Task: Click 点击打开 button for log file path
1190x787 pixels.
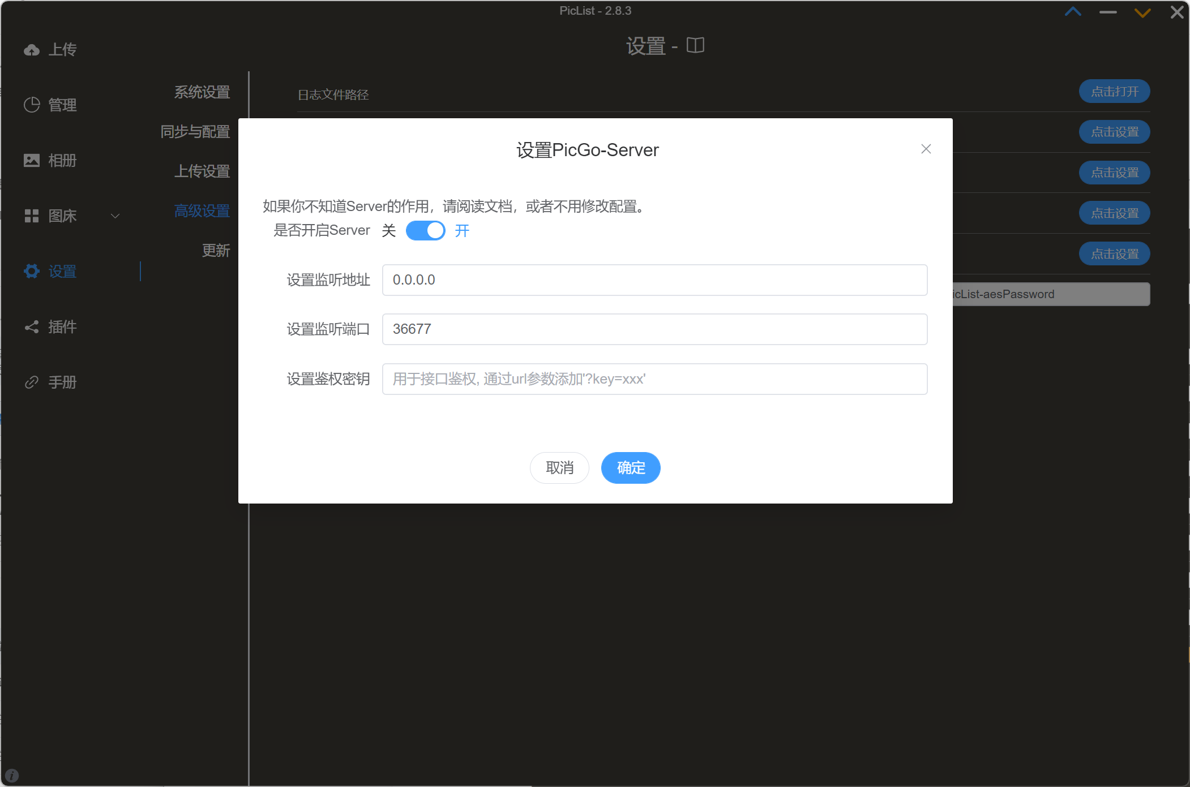Action: (1114, 91)
